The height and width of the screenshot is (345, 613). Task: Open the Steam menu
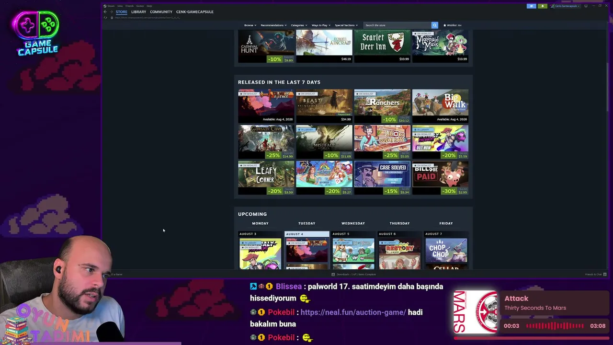pos(111,6)
